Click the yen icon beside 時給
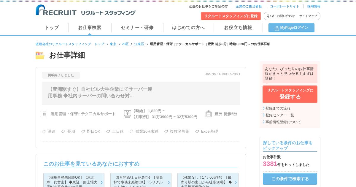The image size is (356, 187). click(127, 114)
